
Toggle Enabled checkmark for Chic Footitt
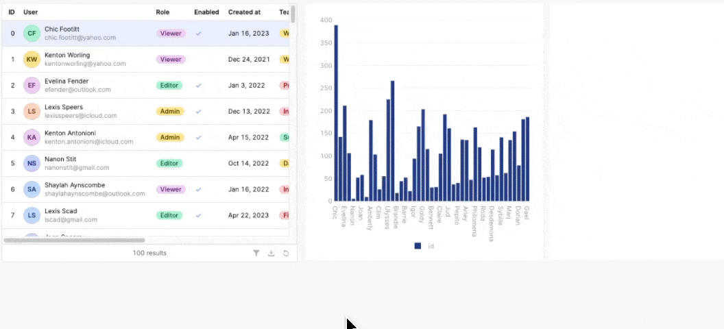coord(199,34)
